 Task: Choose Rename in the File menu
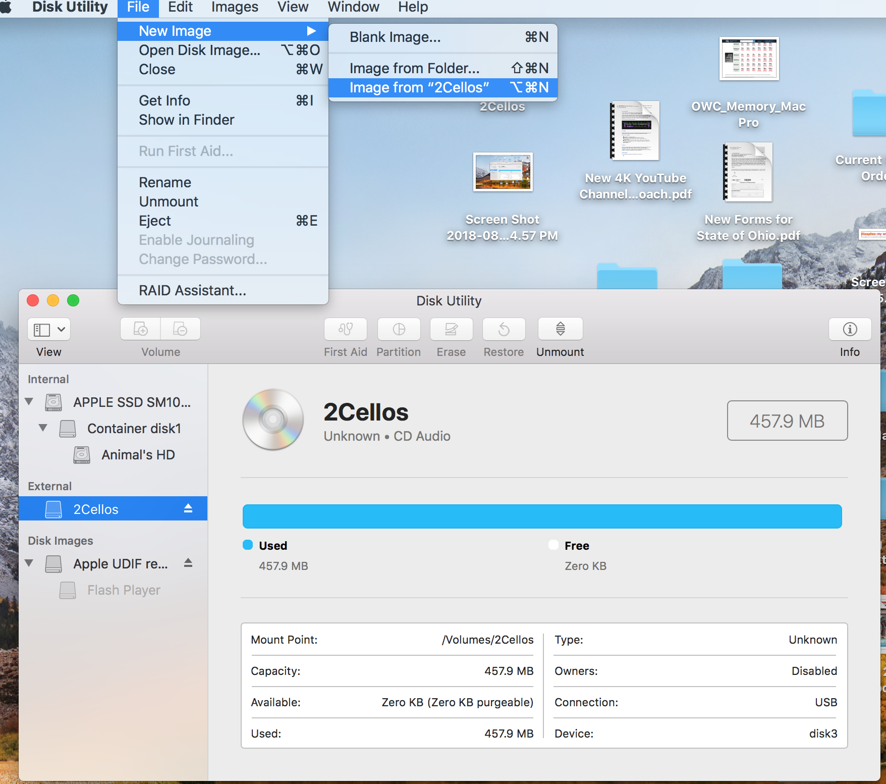(x=223, y=183)
